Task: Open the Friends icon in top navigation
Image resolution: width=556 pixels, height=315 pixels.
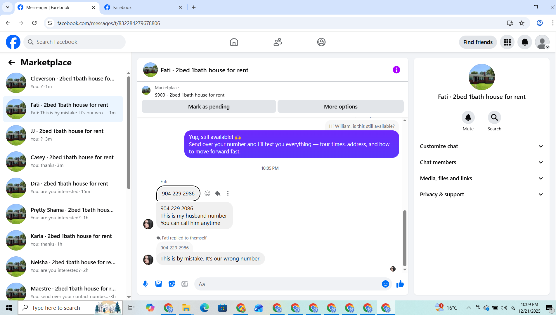Action: click(278, 42)
